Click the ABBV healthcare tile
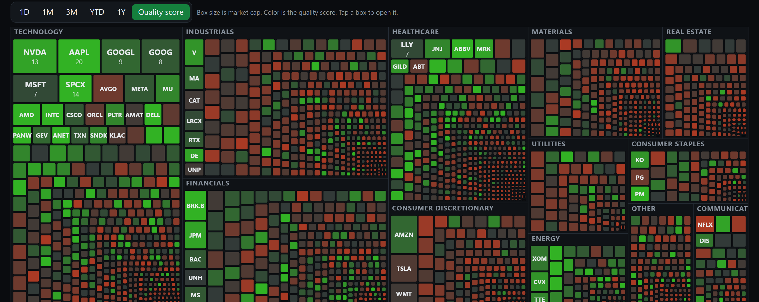Image resolution: width=759 pixels, height=302 pixels. [x=462, y=48]
